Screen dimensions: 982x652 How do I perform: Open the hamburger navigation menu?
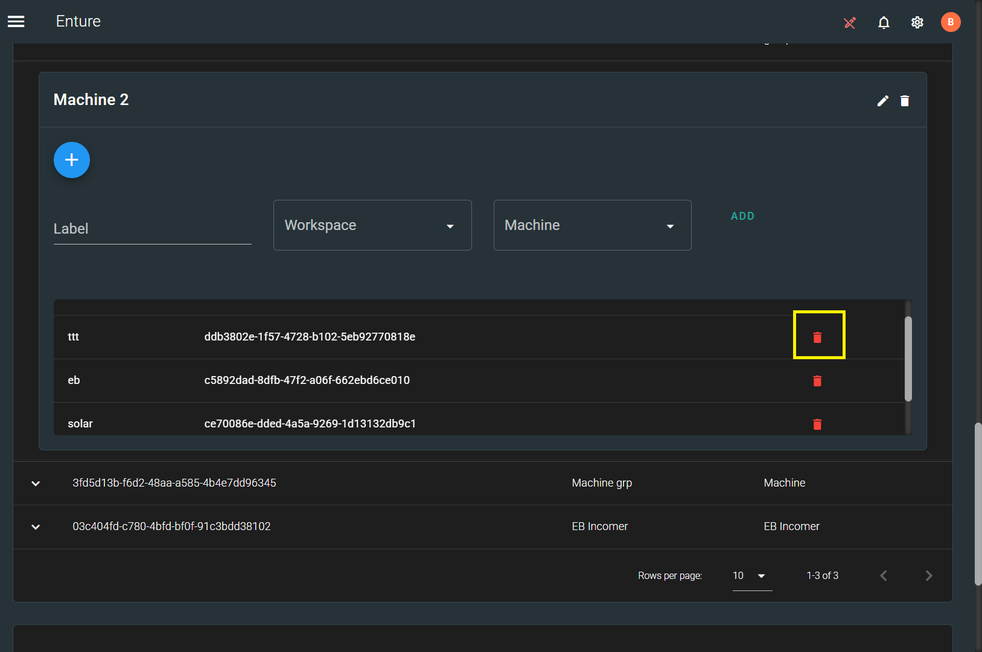(x=16, y=22)
